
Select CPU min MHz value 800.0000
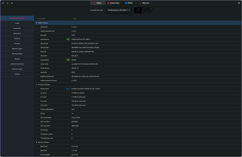[75, 122]
